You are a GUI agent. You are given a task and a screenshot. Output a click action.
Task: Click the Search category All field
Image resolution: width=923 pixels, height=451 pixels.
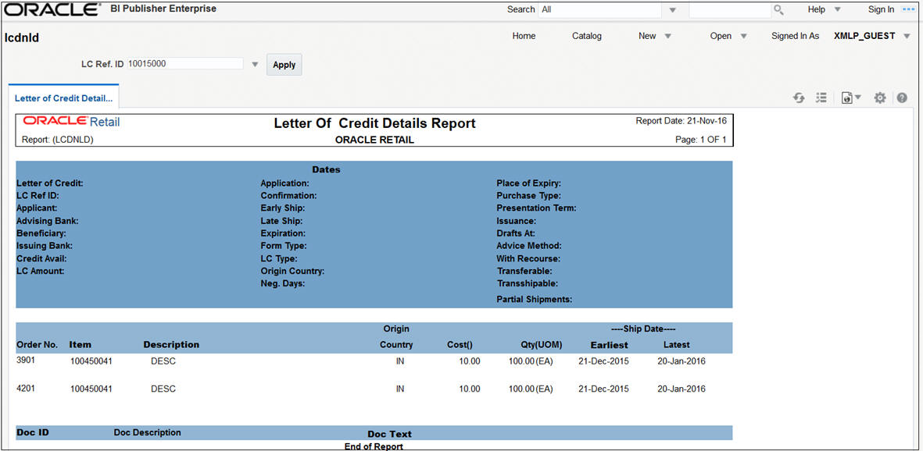coord(600,9)
